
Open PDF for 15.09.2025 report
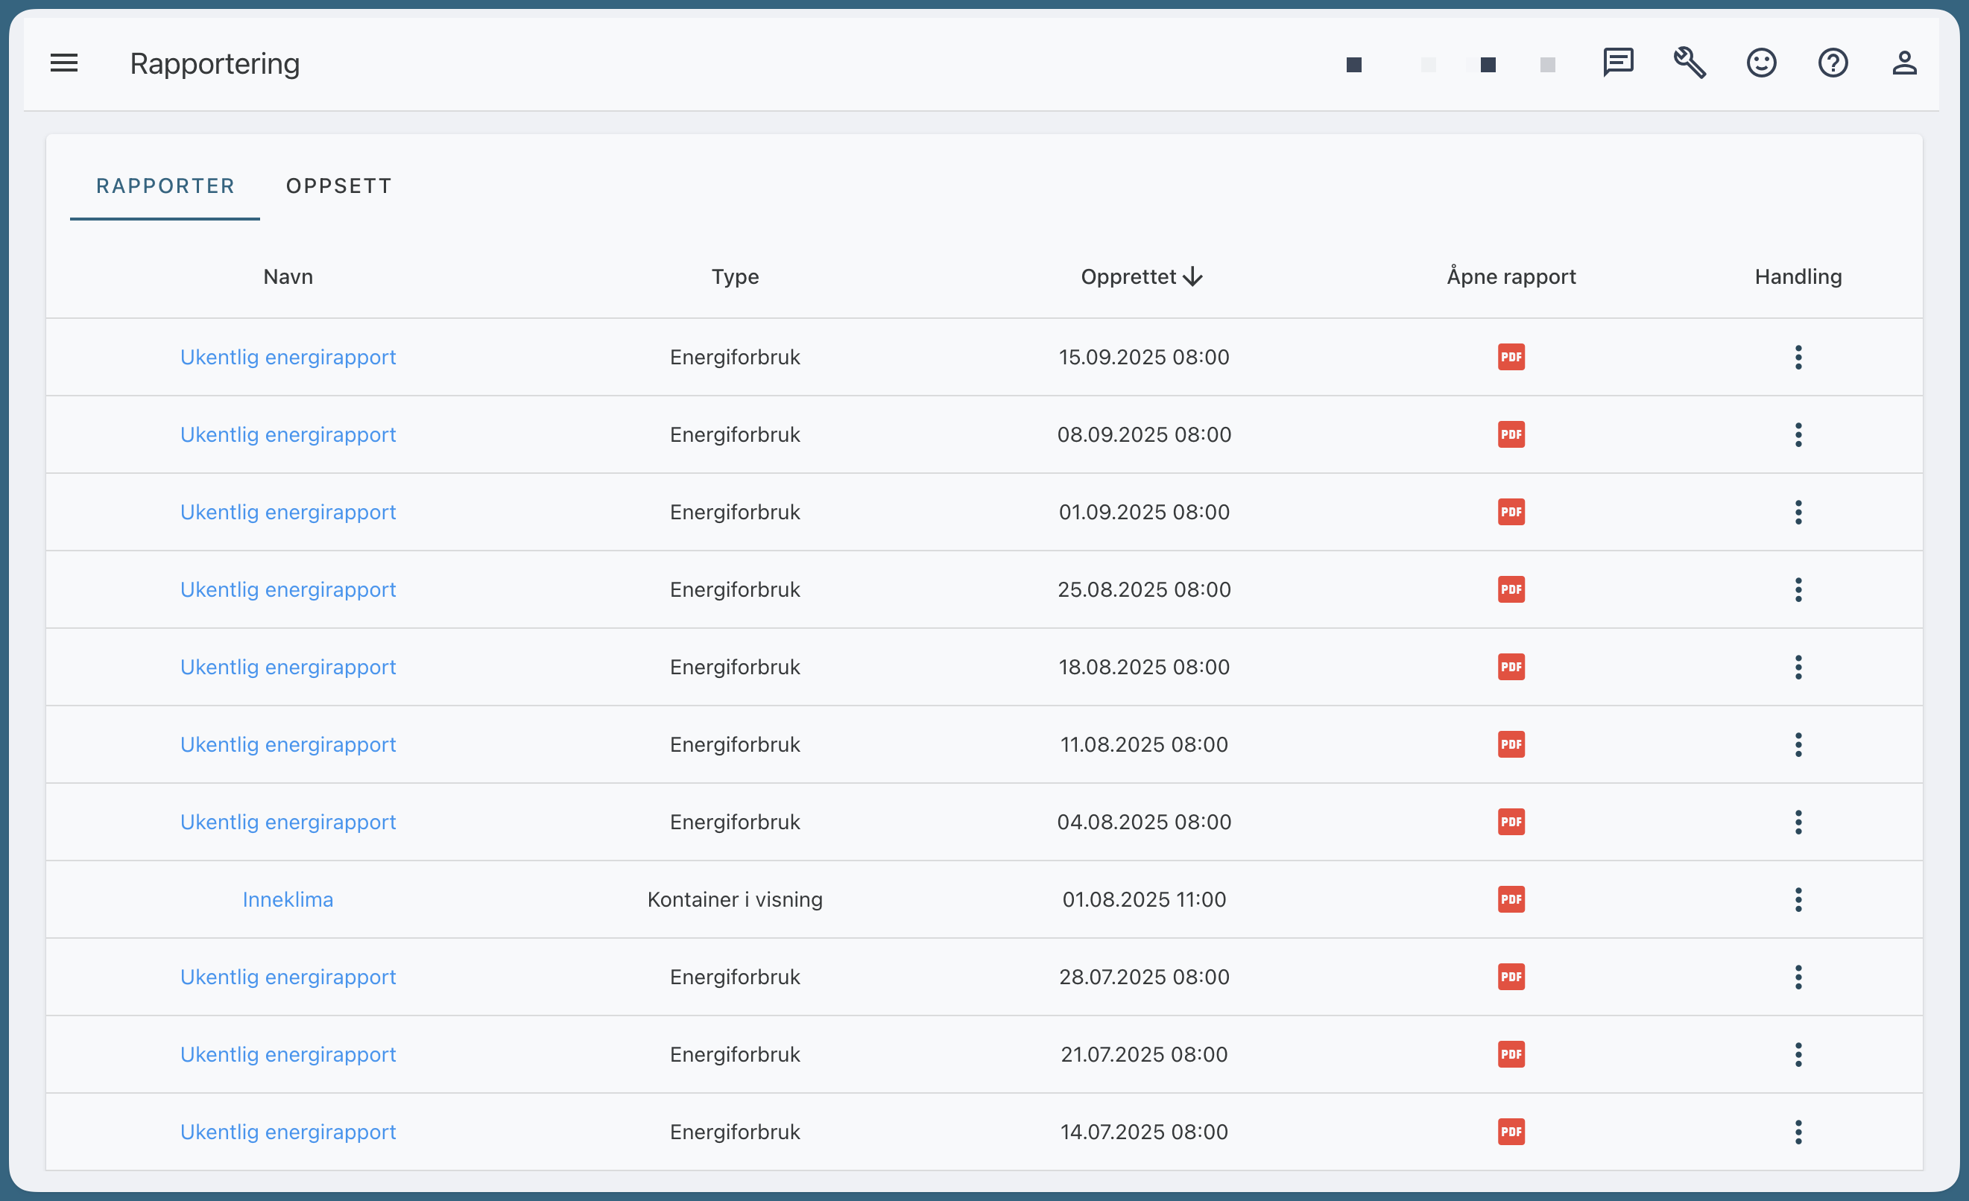[1511, 357]
